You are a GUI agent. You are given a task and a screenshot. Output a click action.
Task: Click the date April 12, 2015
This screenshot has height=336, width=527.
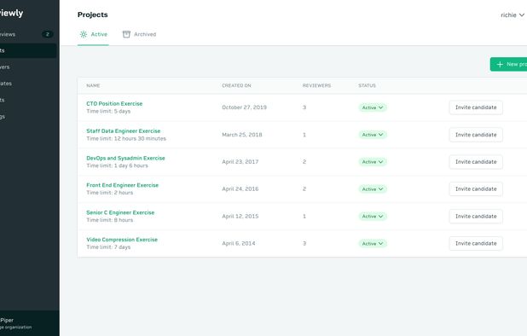(240, 217)
